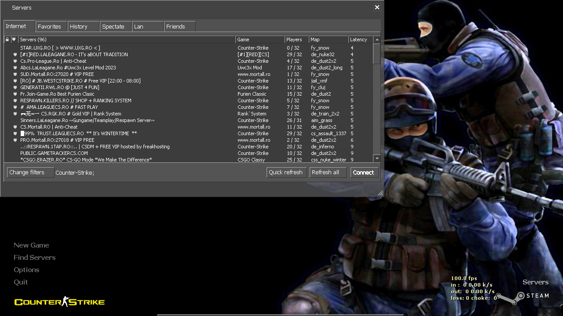Click the shield beside GENERATII.RWL.RO server

[15, 87]
